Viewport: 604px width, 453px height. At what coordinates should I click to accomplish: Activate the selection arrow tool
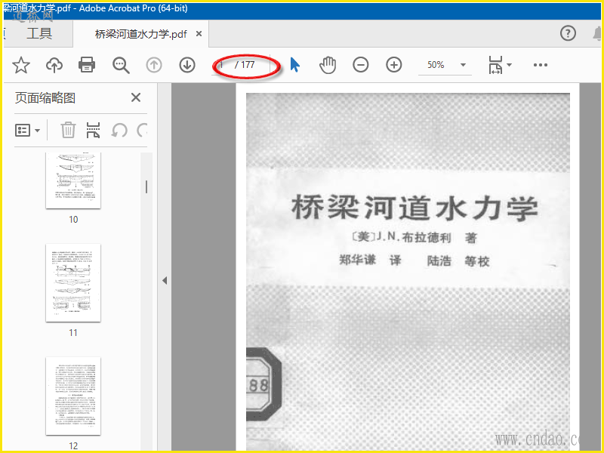(x=294, y=65)
